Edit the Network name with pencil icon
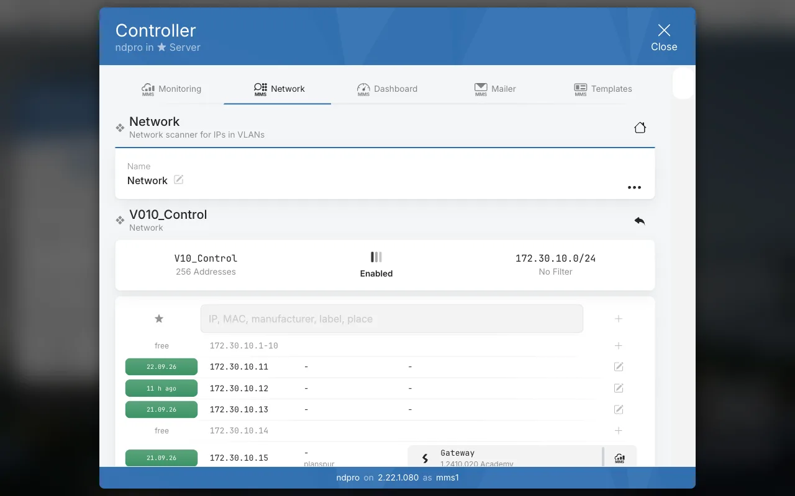The height and width of the screenshot is (496, 795). (x=179, y=180)
